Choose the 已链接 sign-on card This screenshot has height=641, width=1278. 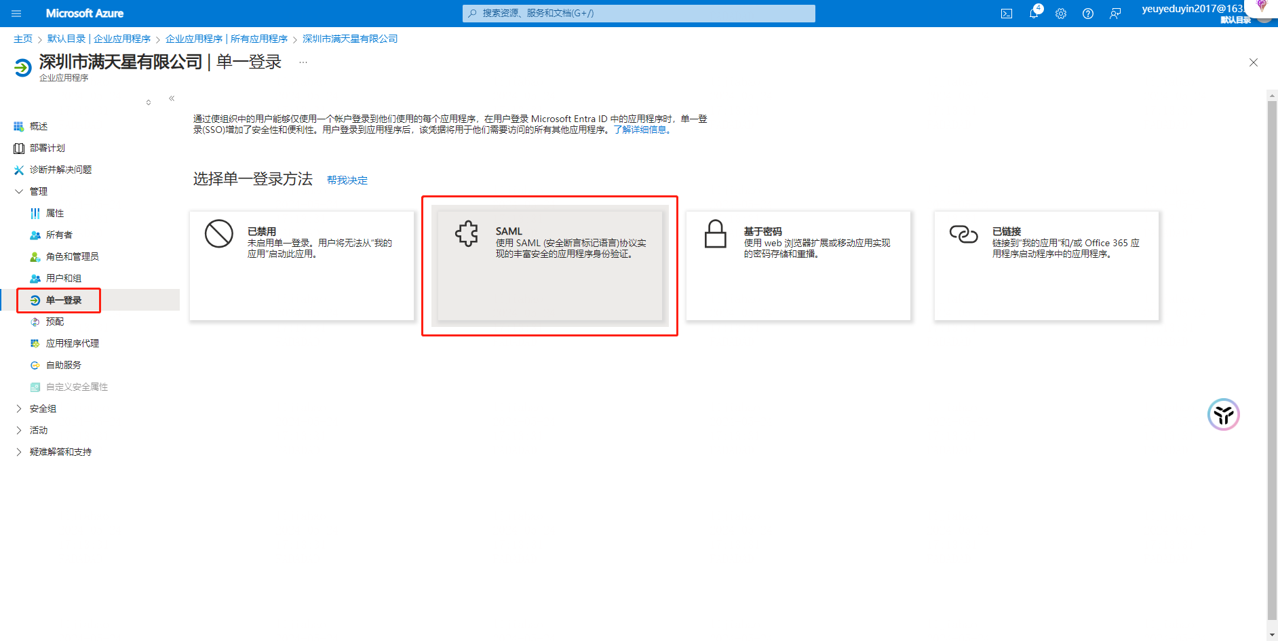[1047, 265]
